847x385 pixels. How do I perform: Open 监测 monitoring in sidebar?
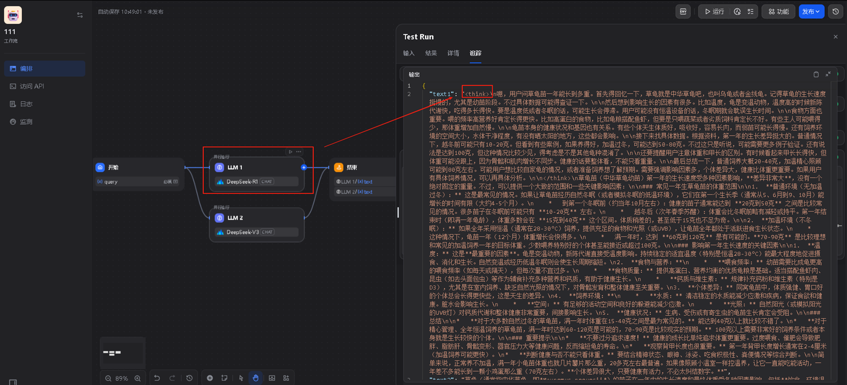click(x=45, y=121)
